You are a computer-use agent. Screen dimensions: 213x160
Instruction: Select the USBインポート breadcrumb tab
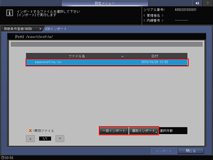tap(56, 29)
